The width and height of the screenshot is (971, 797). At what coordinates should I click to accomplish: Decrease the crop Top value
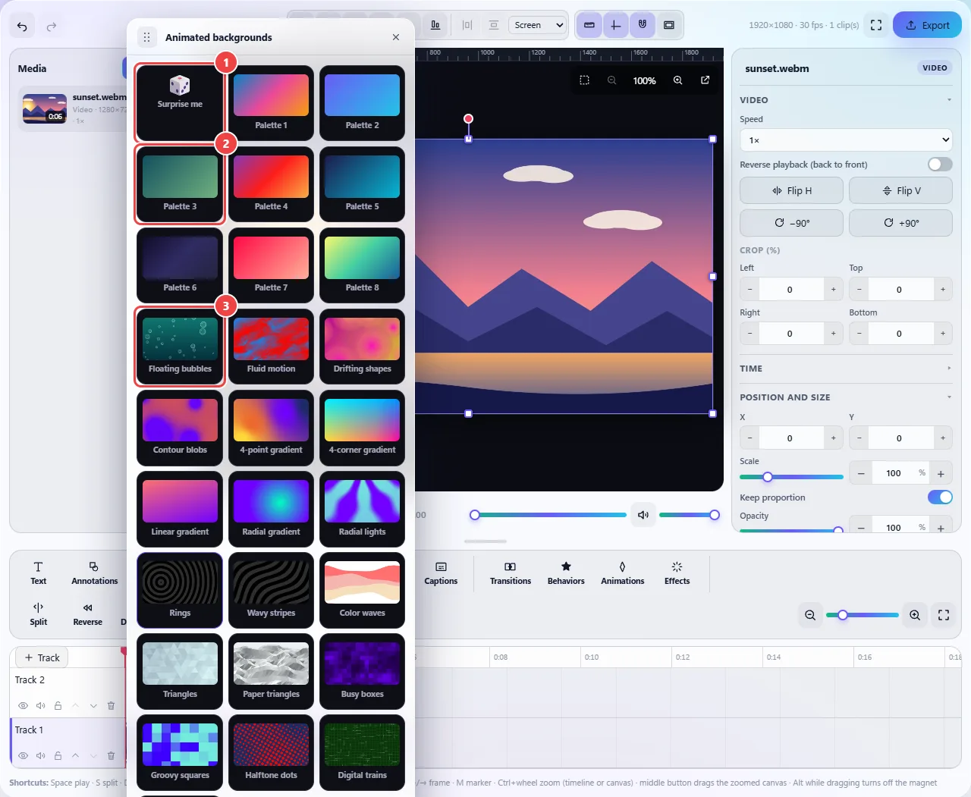[x=859, y=290]
